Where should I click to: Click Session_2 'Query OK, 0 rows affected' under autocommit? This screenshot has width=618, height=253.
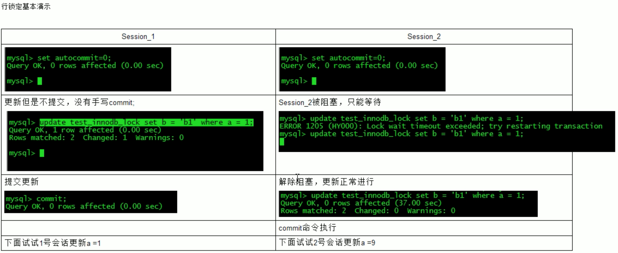pyautogui.click(x=359, y=65)
